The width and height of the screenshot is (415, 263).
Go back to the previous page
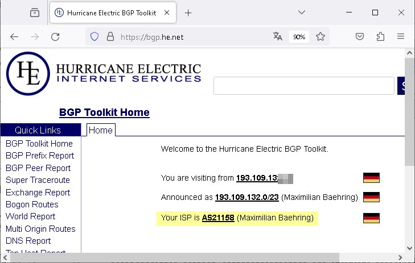(14, 37)
